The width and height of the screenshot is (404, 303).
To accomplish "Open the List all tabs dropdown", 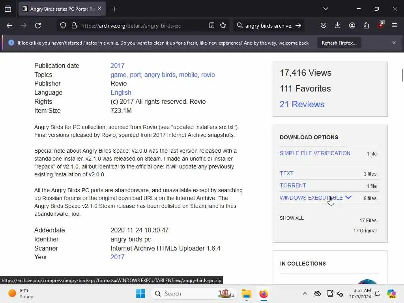I will (325, 9).
